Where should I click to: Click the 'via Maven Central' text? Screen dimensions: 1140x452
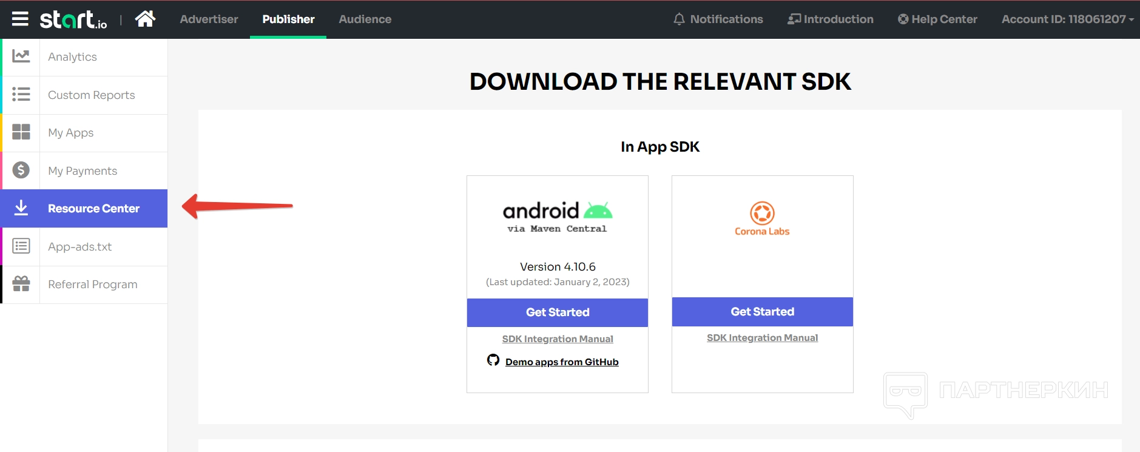coord(557,229)
